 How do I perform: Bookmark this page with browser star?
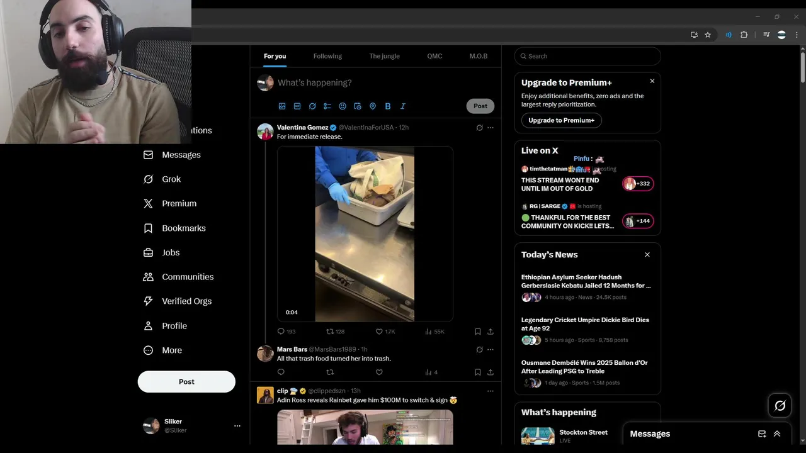708,35
